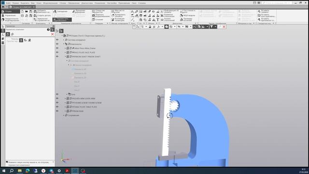The image size is (309, 174).
Task: Click the Open file folder icon
Action: click(x=27, y=12)
